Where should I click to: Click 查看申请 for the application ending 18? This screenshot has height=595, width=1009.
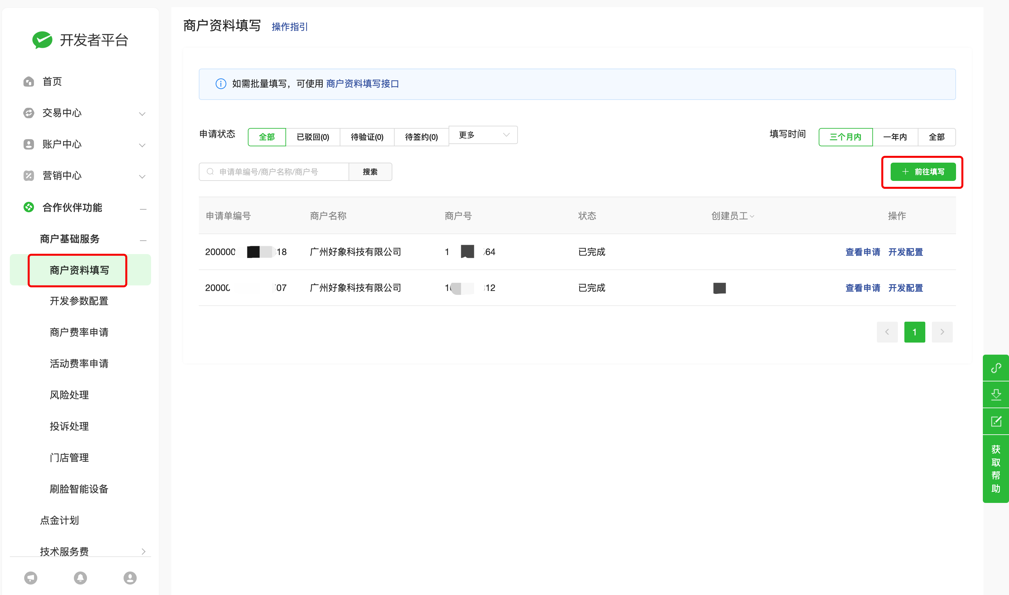pos(863,252)
